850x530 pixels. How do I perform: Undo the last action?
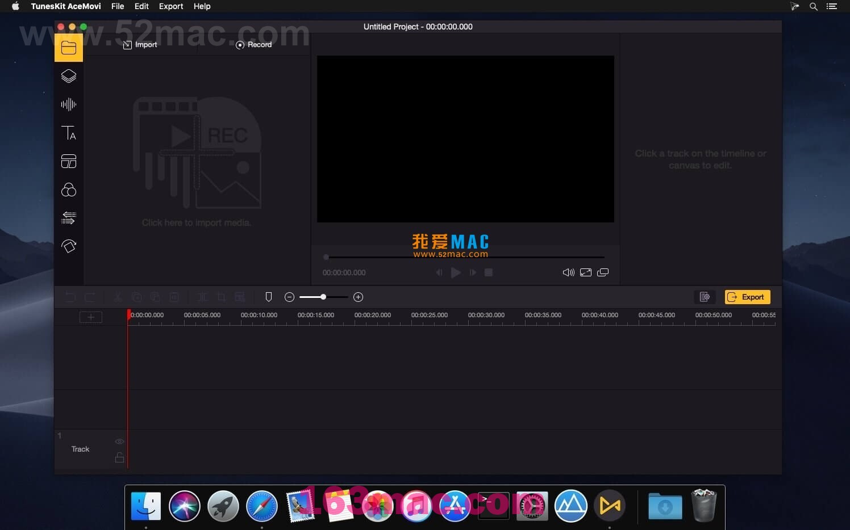click(70, 297)
